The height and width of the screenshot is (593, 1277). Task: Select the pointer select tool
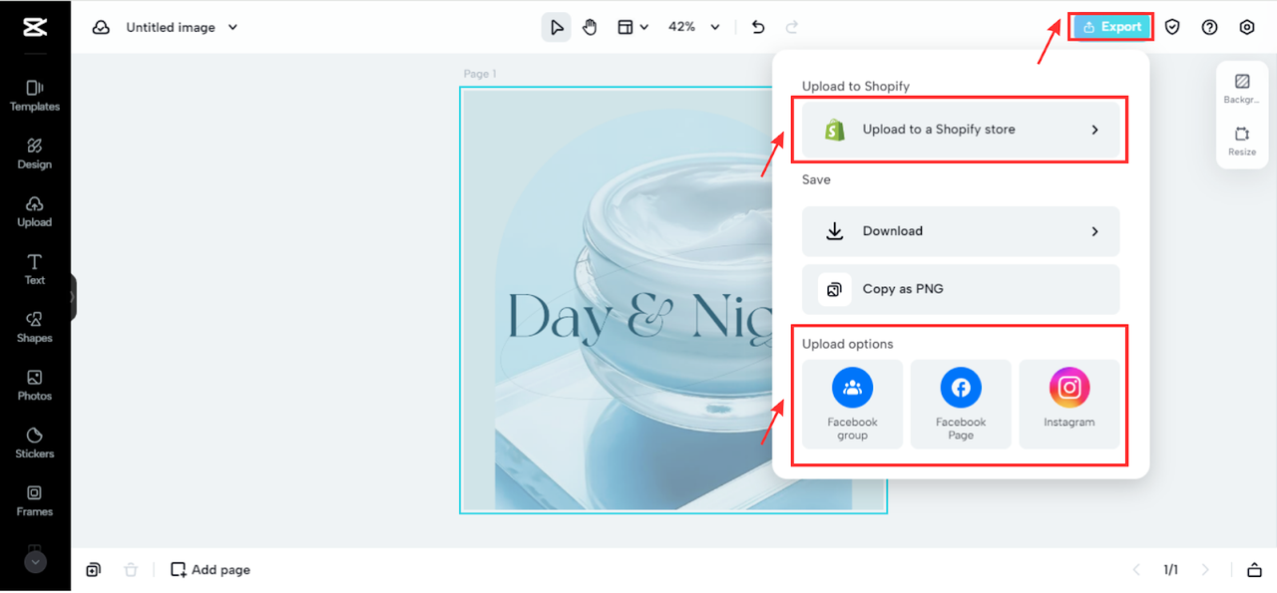557,27
